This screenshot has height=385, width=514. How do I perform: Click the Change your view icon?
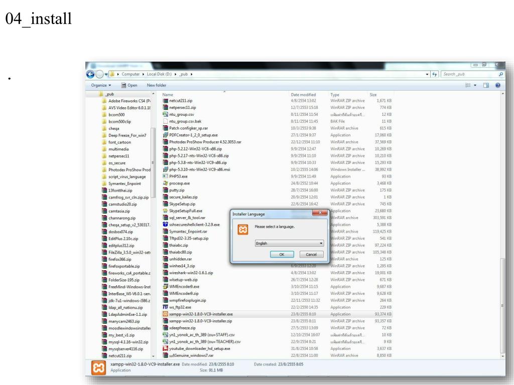point(468,85)
